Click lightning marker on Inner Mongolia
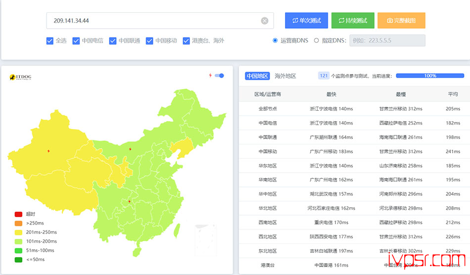Image resolution: width=470 pixels, height=275 pixels. [x=130, y=149]
